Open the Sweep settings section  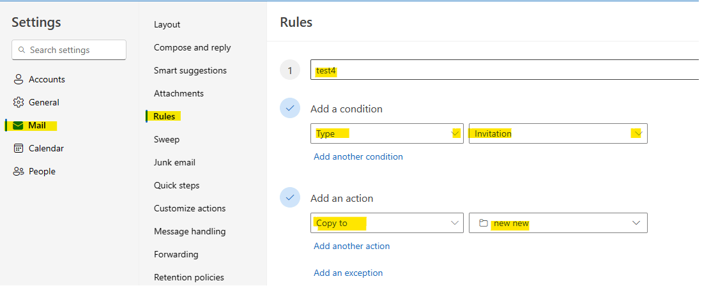166,139
